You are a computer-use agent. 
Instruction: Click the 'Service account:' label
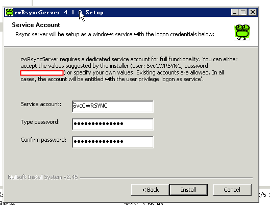pyautogui.click(x=41, y=104)
